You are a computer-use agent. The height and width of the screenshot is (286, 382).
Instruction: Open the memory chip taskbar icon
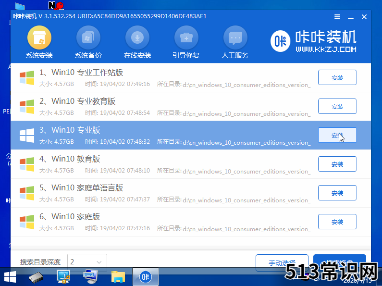coord(36,277)
